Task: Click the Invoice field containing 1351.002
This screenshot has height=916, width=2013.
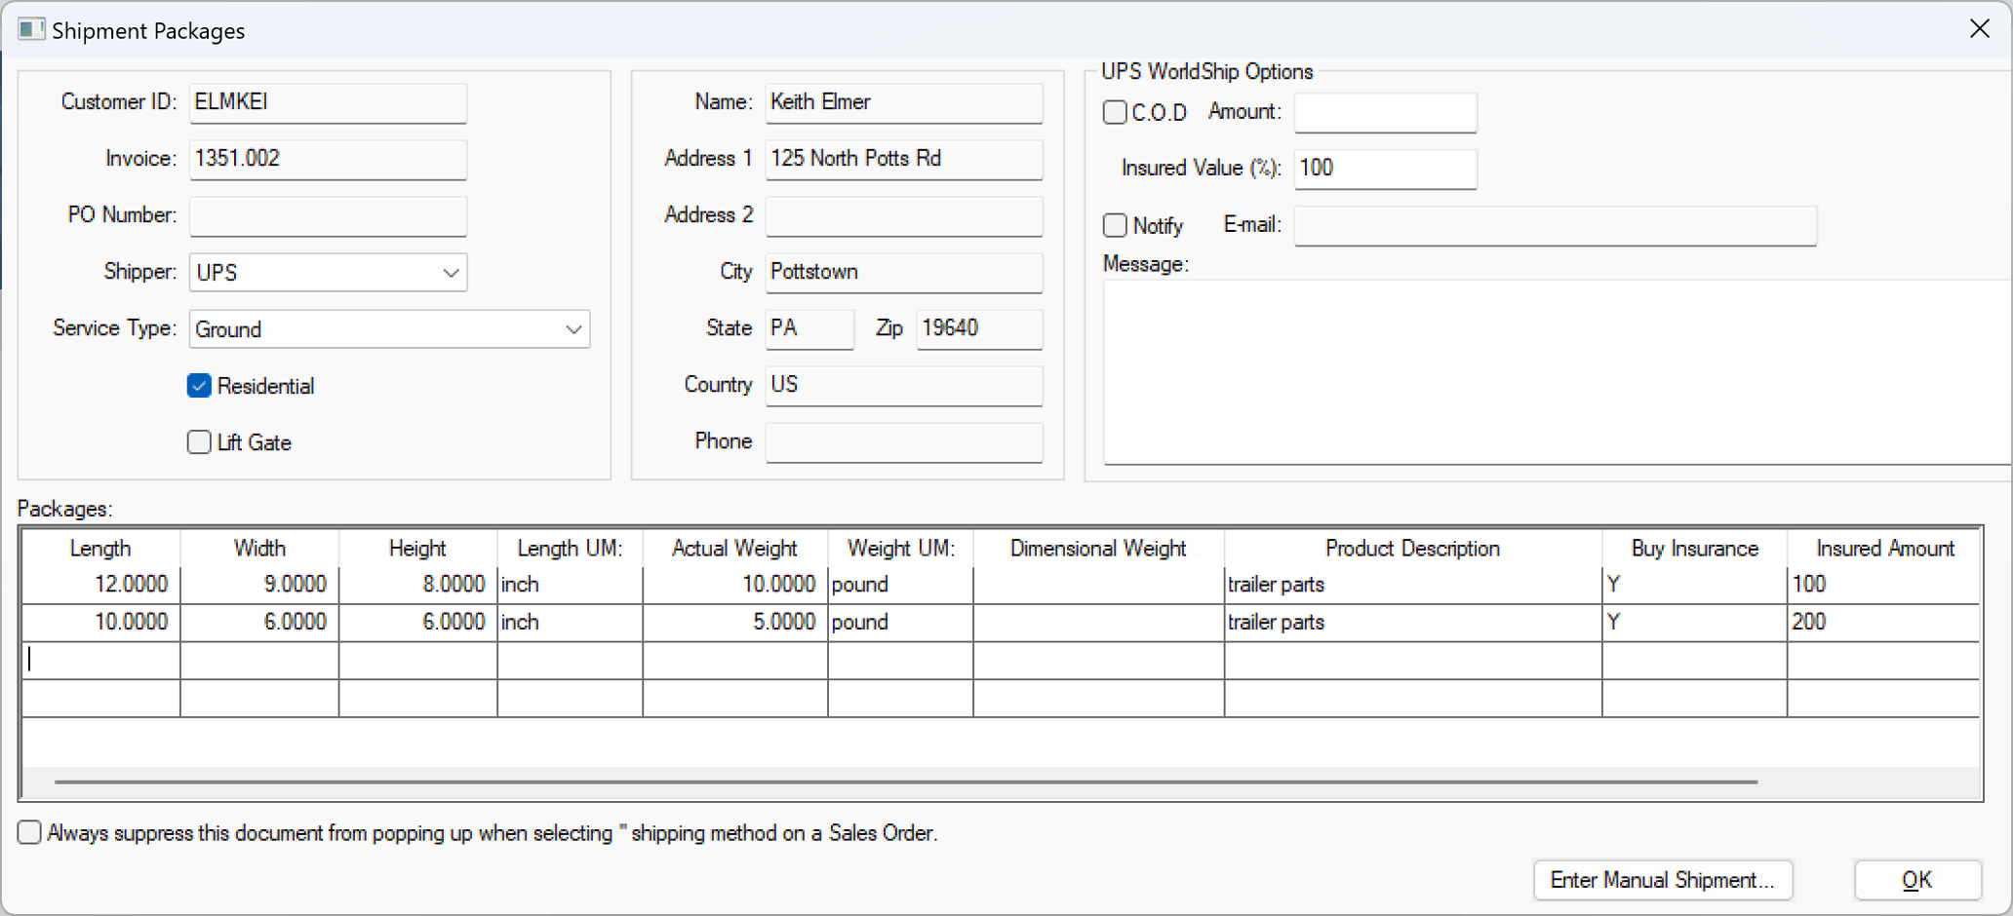Action: 328,159
